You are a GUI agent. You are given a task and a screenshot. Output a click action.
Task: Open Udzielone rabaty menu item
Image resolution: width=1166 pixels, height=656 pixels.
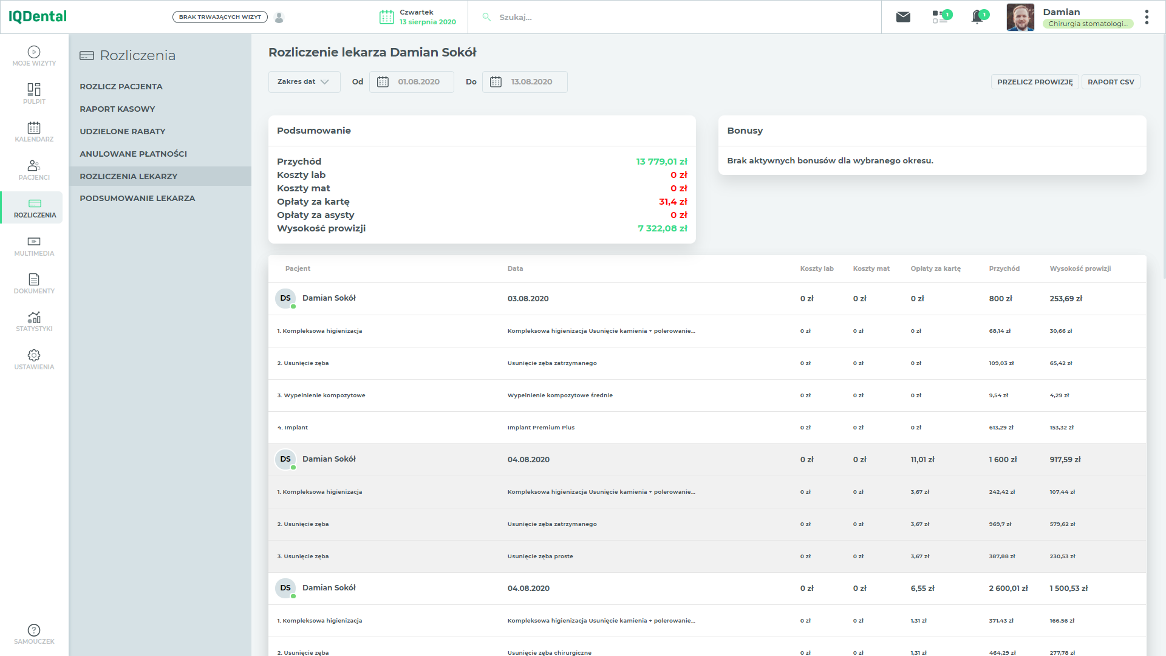(x=122, y=131)
